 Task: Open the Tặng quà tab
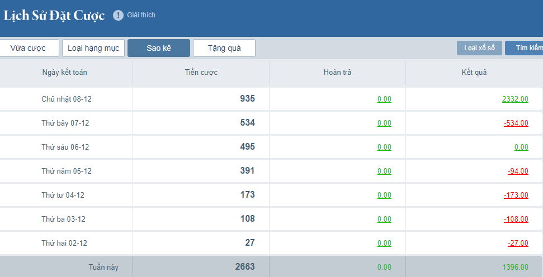click(x=224, y=48)
